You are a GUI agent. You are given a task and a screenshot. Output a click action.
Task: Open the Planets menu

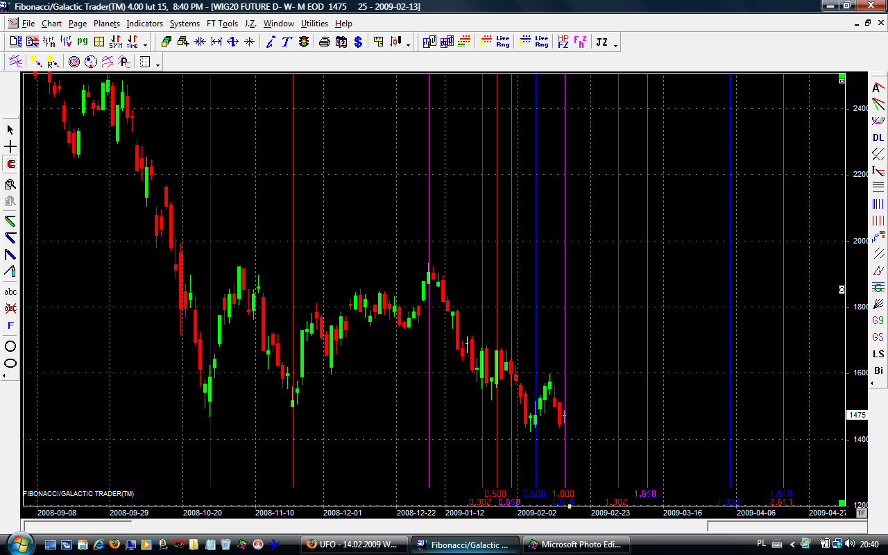coord(107,24)
